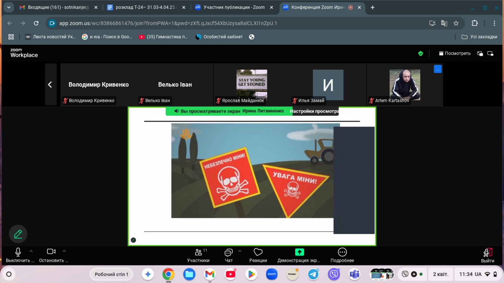
Task: Reload the page
Action: [x=36, y=23]
